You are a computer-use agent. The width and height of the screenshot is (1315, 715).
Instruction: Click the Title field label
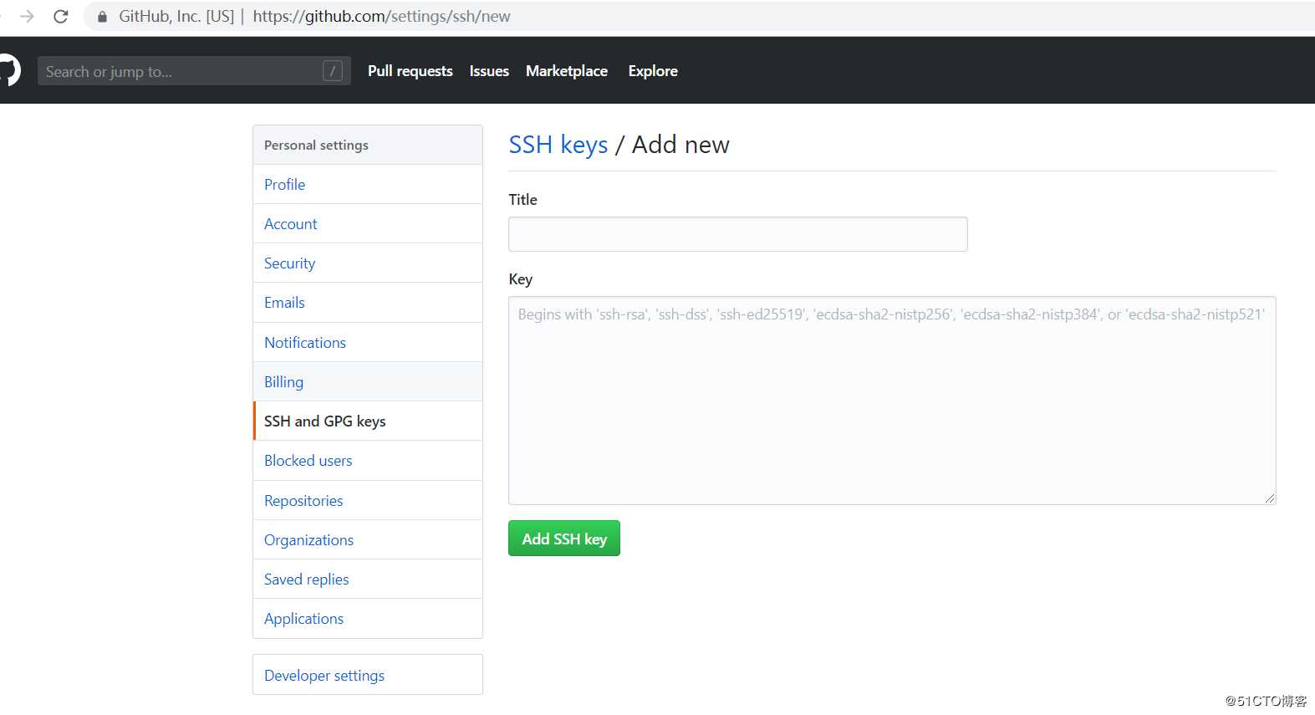[523, 199]
